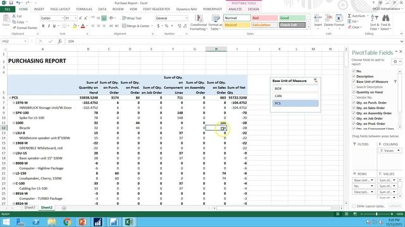Open the Values dropdown in Columns area
405x227 pixels.
click(x=399, y=150)
